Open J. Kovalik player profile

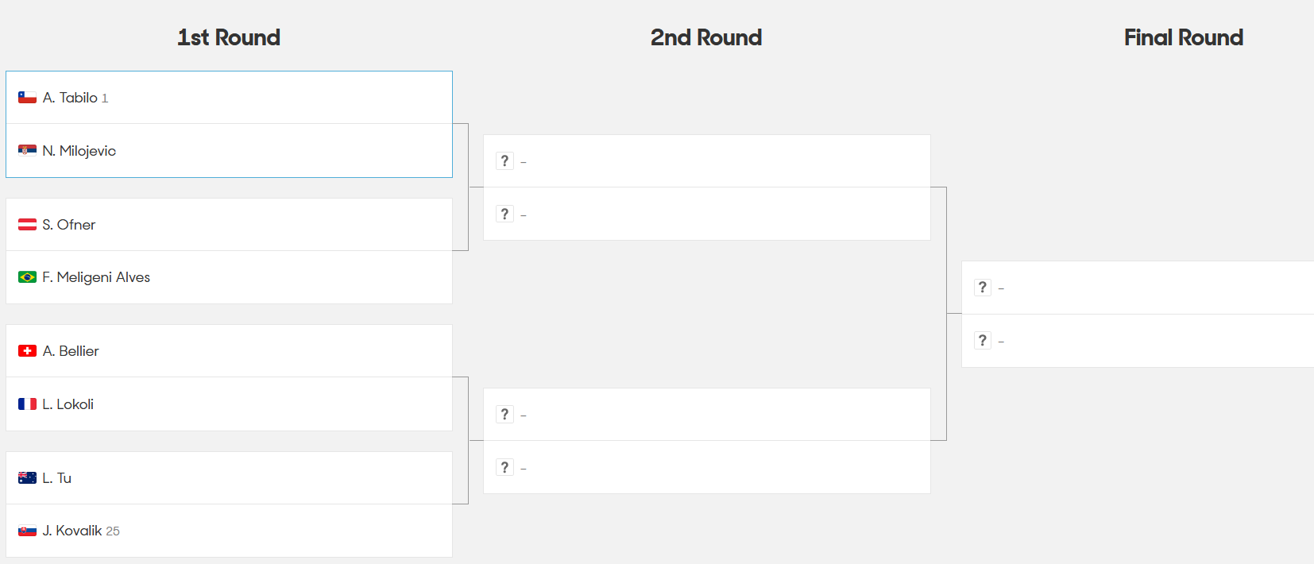click(x=72, y=531)
